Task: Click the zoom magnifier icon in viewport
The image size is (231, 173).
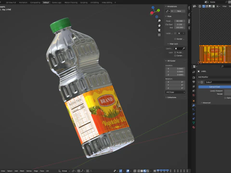Action: point(159,21)
